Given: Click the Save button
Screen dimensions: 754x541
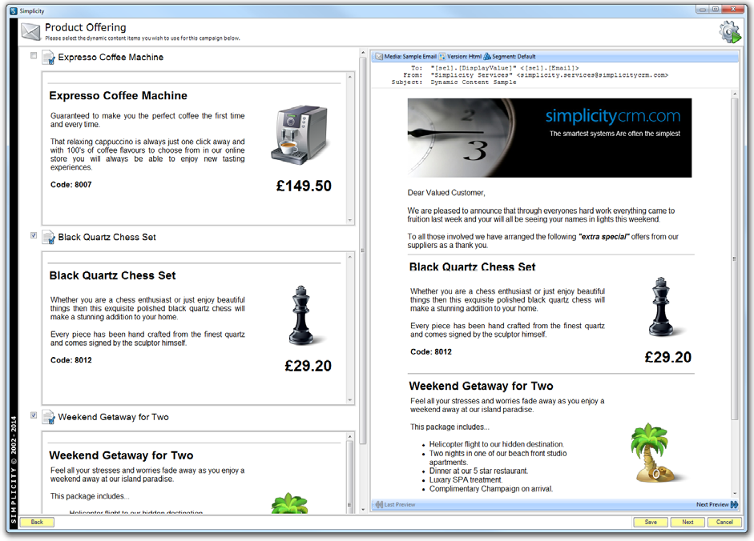Looking at the screenshot, I should (x=651, y=523).
